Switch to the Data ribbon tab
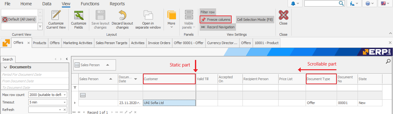 [47, 4]
